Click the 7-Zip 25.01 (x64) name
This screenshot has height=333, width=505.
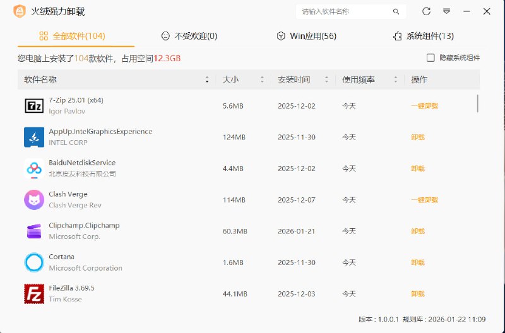click(76, 100)
